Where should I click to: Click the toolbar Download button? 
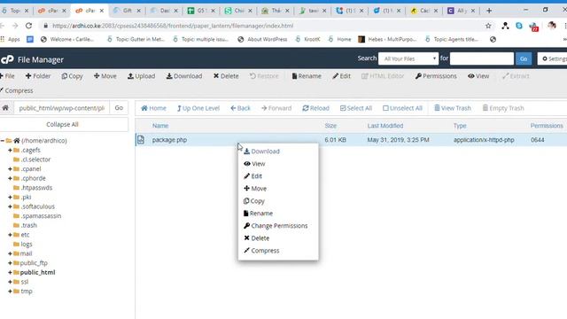point(184,76)
